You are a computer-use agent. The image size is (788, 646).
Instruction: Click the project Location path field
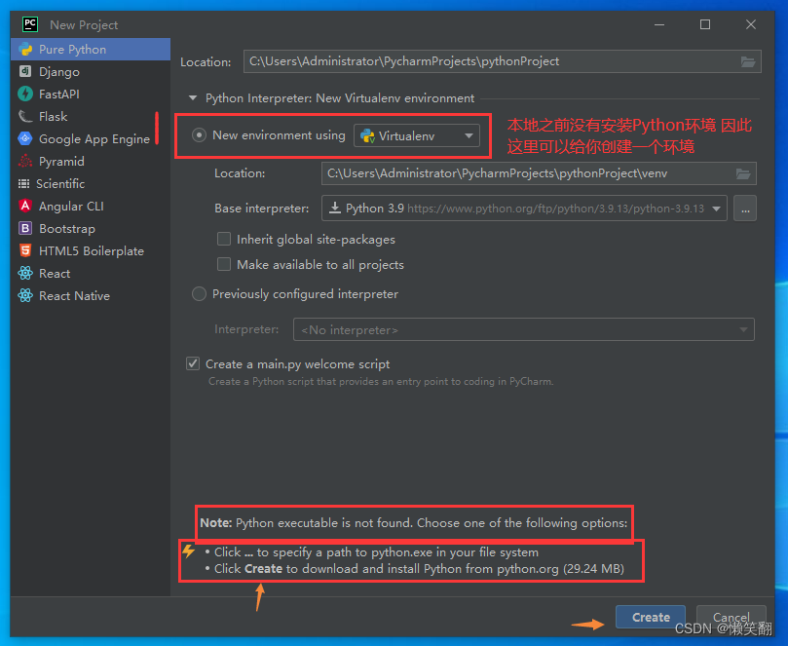[x=502, y=61]
